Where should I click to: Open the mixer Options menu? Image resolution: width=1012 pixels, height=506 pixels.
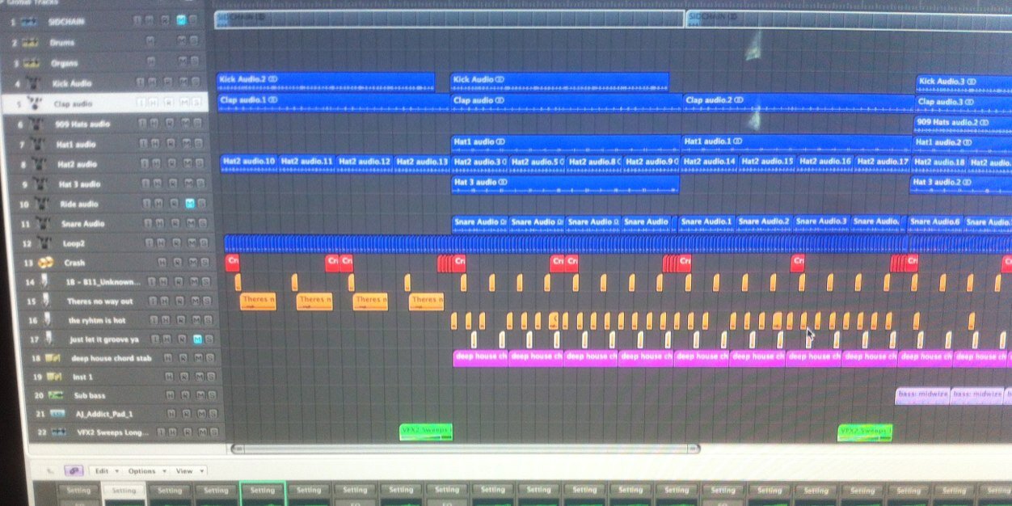click(x=145, y=470)
